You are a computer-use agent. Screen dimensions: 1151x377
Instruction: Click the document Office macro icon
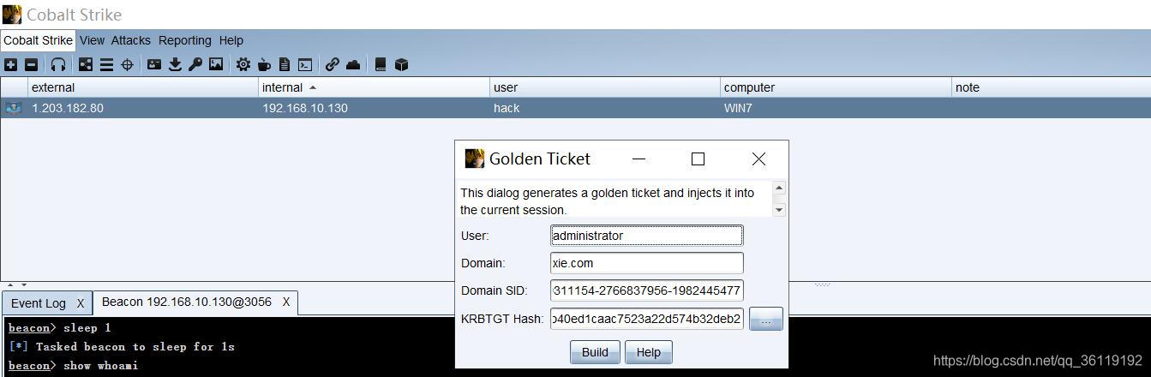[285, 64]
